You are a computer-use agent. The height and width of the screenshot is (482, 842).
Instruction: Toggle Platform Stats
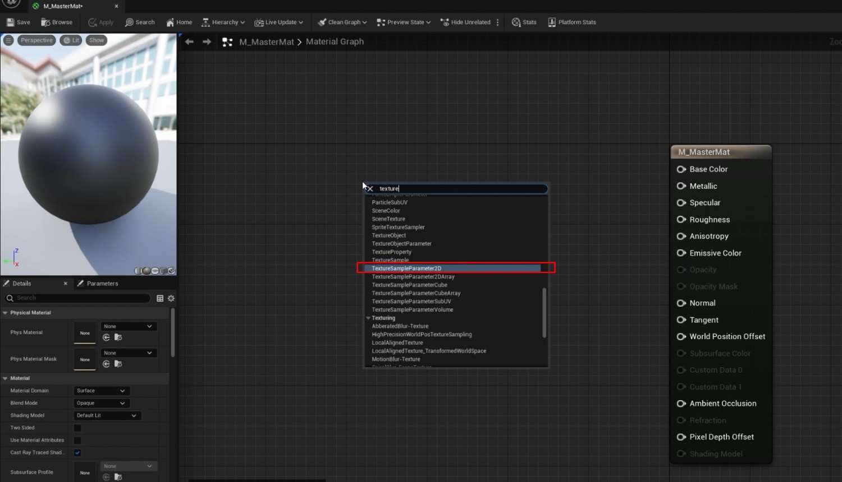572,22
